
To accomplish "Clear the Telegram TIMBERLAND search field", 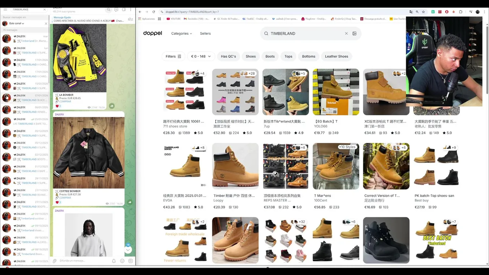I will 45,9.
